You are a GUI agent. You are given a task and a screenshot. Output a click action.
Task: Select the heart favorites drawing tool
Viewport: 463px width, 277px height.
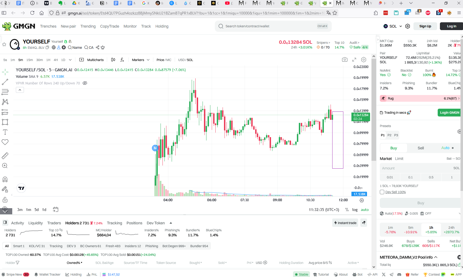pos(5,142)
